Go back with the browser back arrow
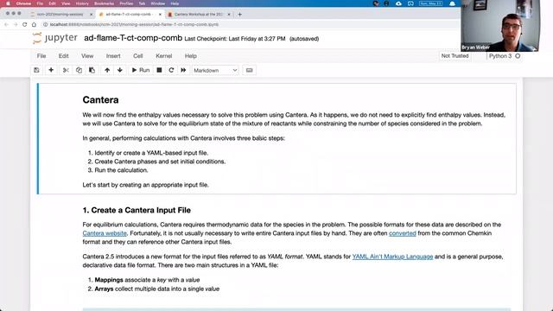 pyautogui.click(x=6, y=25)
